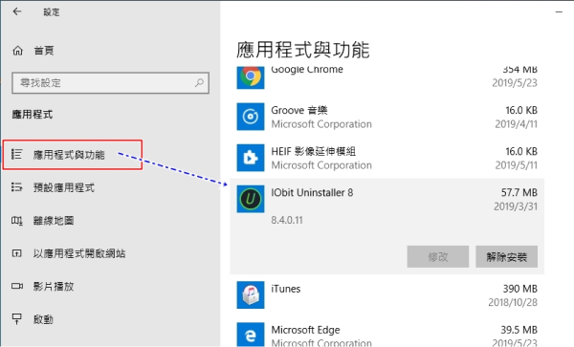Click the 啟動 startup icon
The height and width of the screenshot is (347, 574).
16,319
